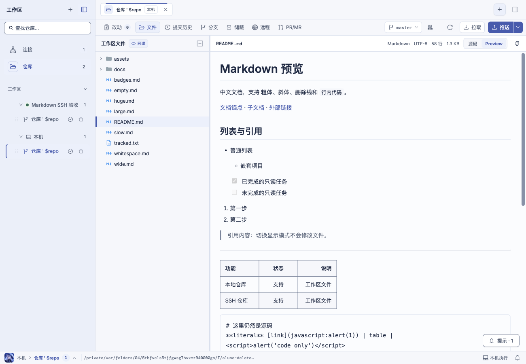Follow the 文档锚点 link
This screenshot has width=526, height=364.
(231, 108)
